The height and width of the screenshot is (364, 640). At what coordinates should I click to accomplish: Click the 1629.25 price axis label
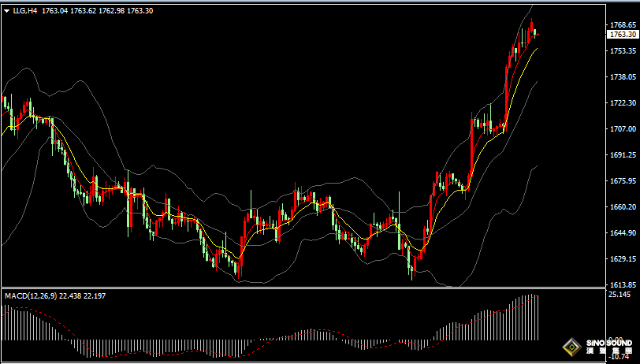coord(623,259)
